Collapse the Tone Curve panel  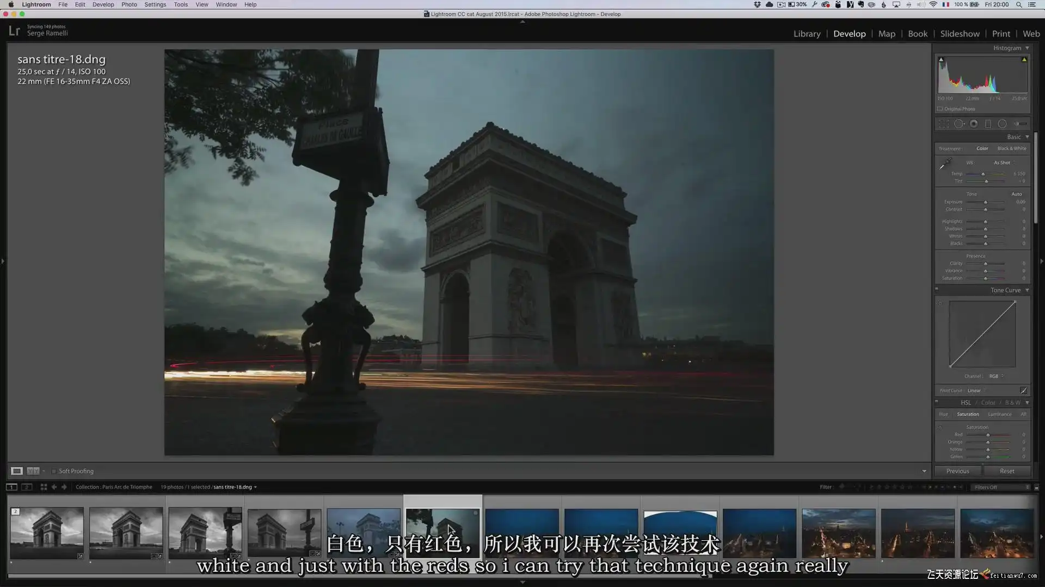point(1027,290)
